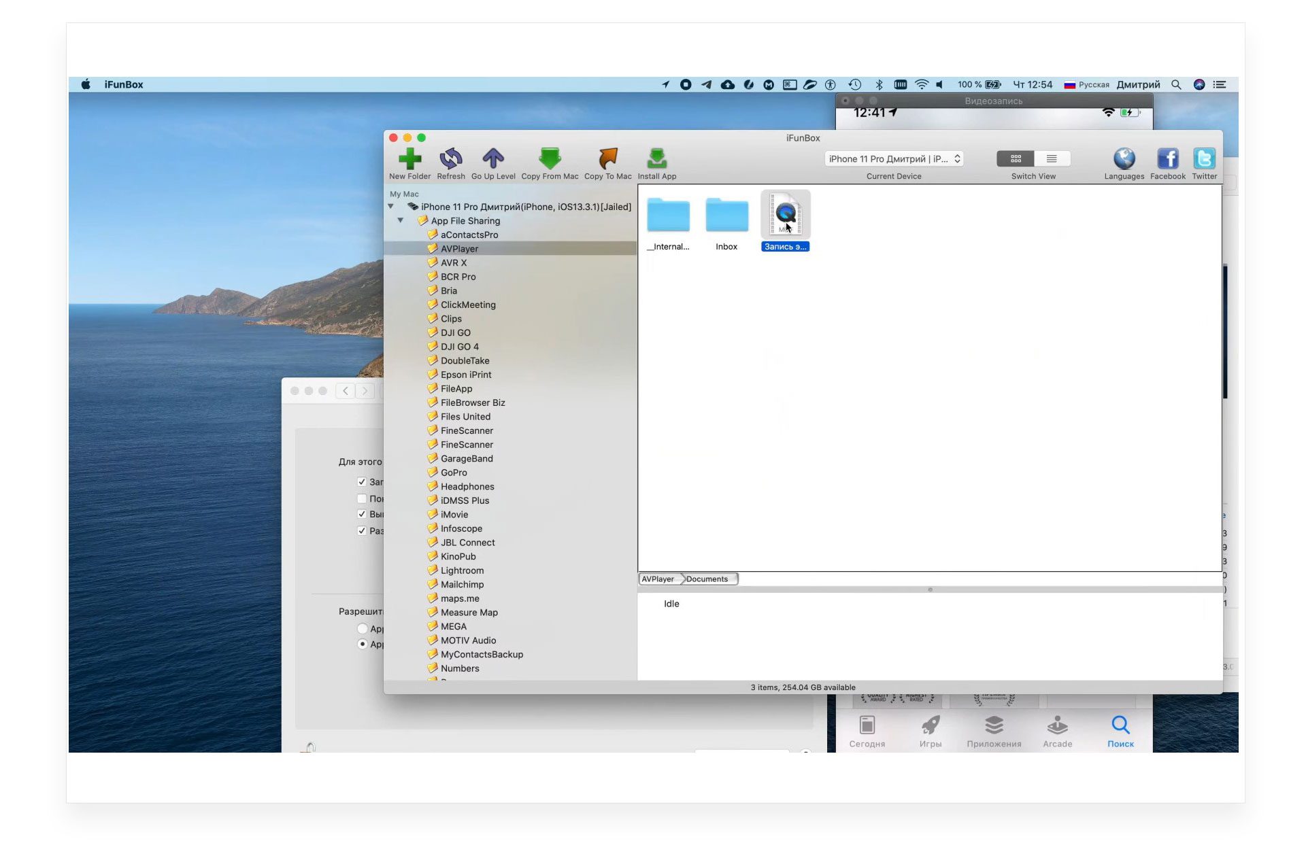Select the Запись video file
Image resolution: width=1306 pixels, height=841 pixels.
pyautogui.click(x=785, y=221)
